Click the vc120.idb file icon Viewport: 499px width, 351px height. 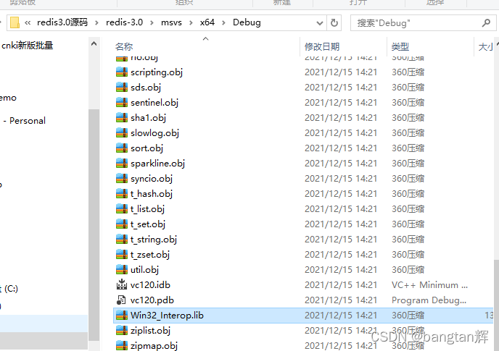coord(122,284)
